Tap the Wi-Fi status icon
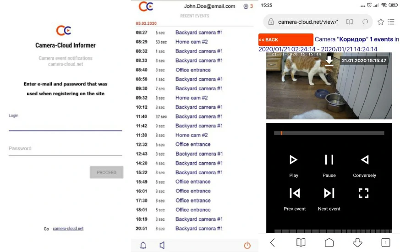Screen dimensions: 400x252 (x=384, y=5)
